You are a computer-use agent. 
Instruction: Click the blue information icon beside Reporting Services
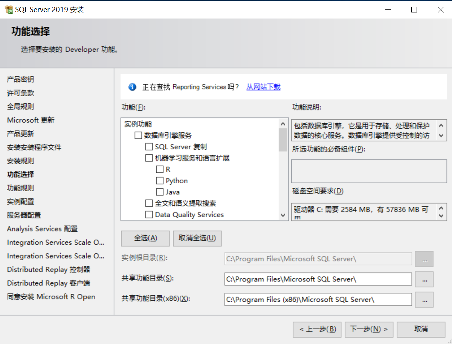click(132, 87)
